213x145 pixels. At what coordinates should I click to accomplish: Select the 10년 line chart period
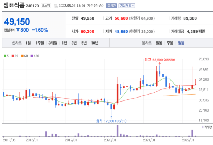94,43
